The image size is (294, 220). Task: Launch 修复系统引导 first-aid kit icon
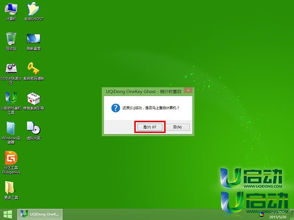pos(33,101)
